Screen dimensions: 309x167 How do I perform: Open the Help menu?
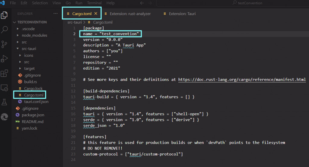click(110, 3)
